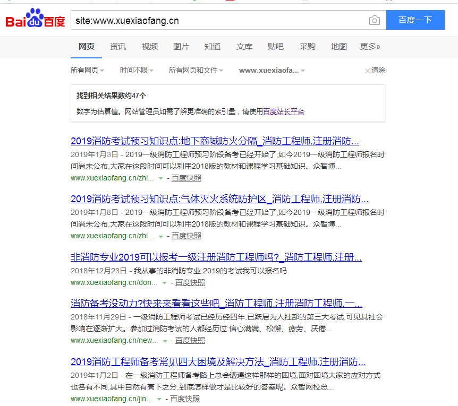This screenshot has width=458, height=406.
Task: Select the 网页 tab
Action: click(x=87, y=47)
